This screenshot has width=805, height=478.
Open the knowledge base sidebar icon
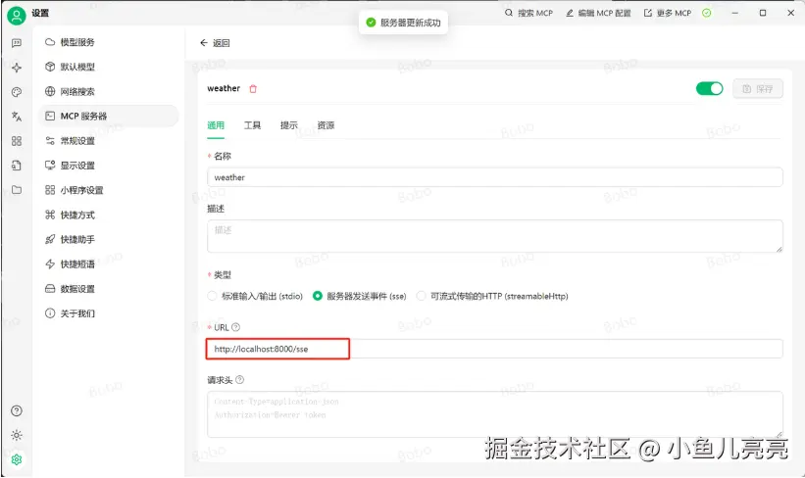(17, 166)
